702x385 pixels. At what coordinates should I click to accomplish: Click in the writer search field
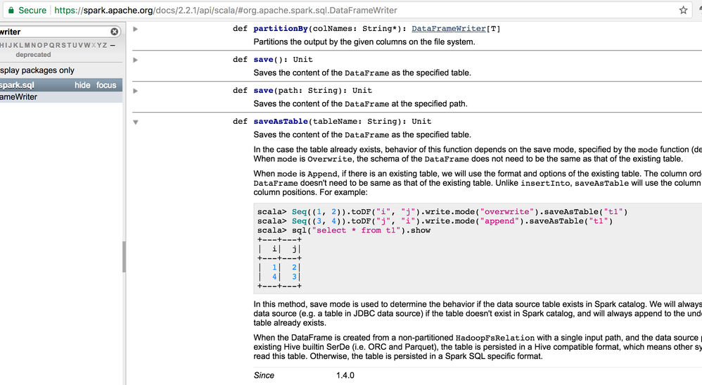53,32
